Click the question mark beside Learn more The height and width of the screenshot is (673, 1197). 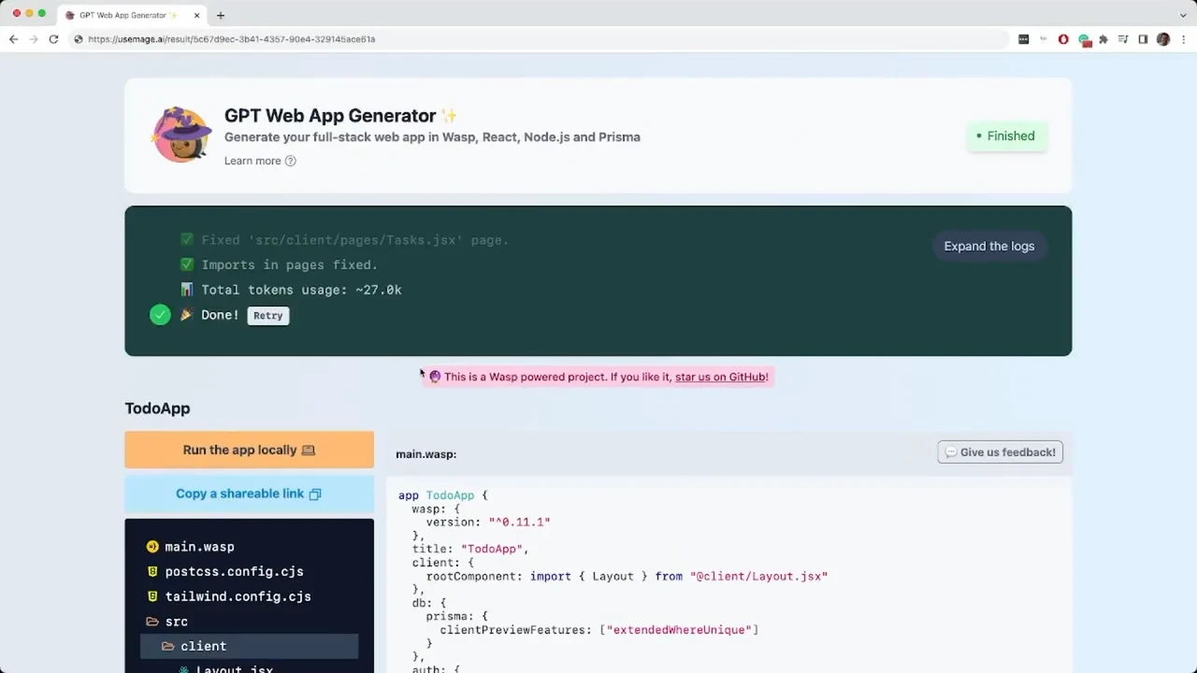click(290, 161)
